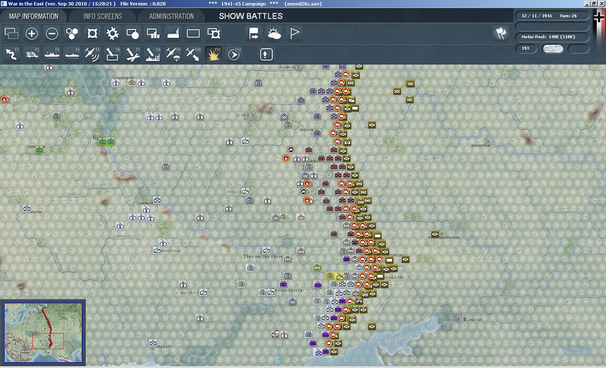Select F1 move mode winding arrow icon
The width and height of the screenshot is (606, 368).
coord(11,54)
